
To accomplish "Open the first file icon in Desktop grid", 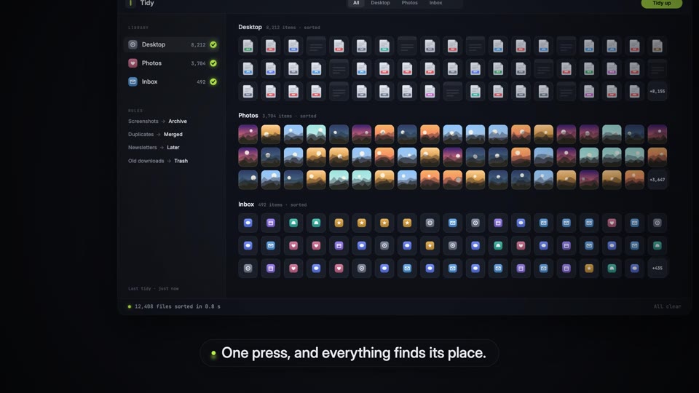I will [x=248, y=46].
